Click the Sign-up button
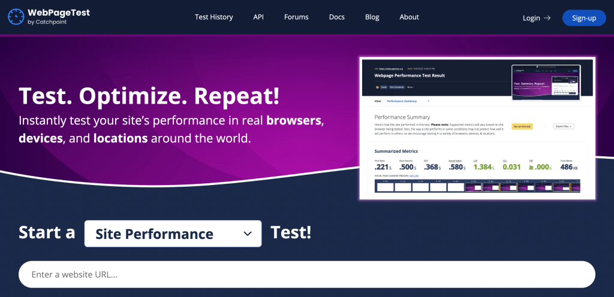 [584, 18]
